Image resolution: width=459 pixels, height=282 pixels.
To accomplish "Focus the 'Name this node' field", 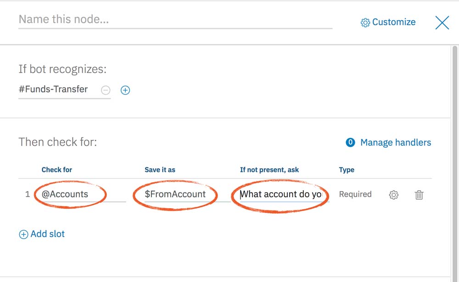I will (174, 20).
